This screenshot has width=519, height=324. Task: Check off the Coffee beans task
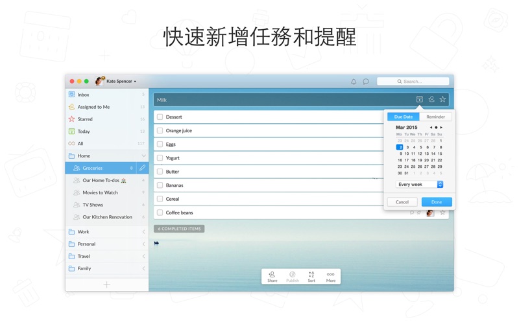pyautogui.click(x=160, y=213)
